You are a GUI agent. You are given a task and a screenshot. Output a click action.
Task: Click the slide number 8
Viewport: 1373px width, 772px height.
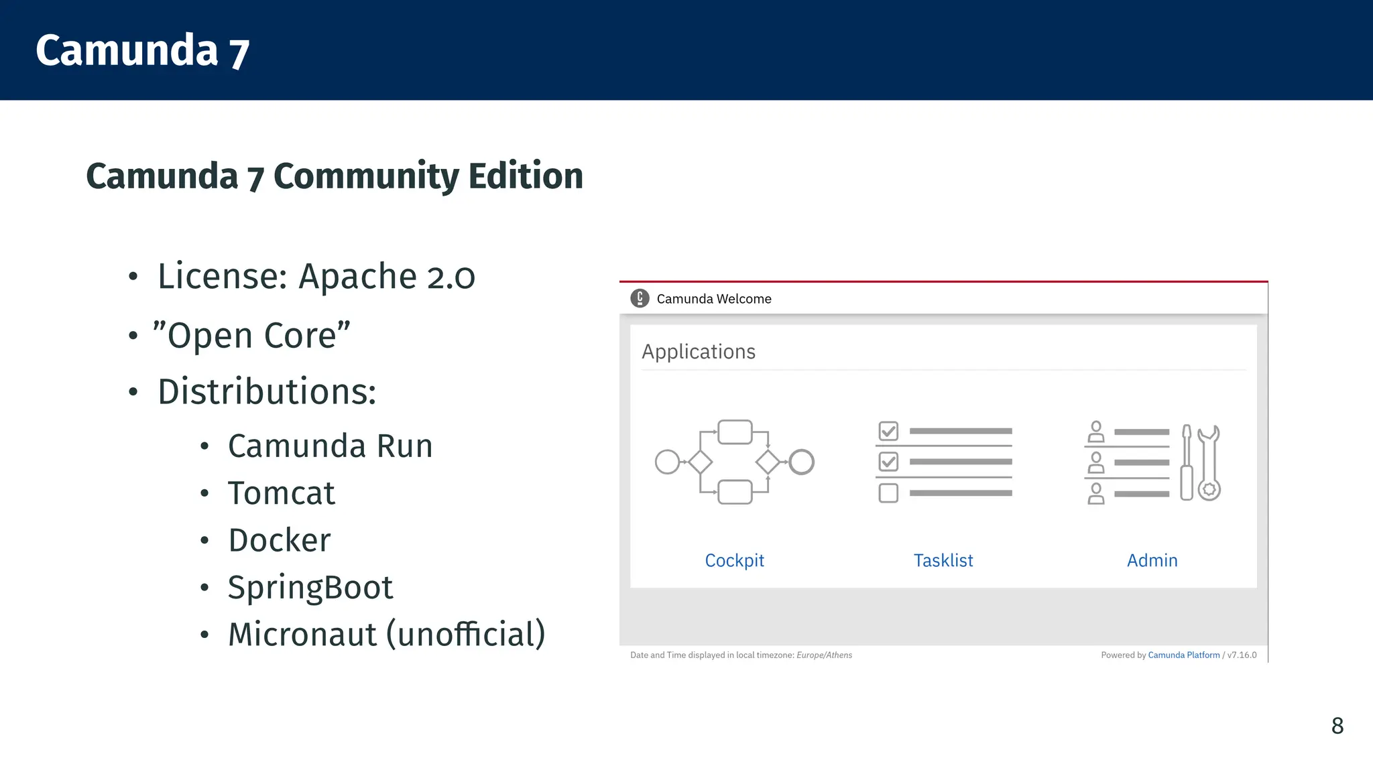pos(1337,726)
